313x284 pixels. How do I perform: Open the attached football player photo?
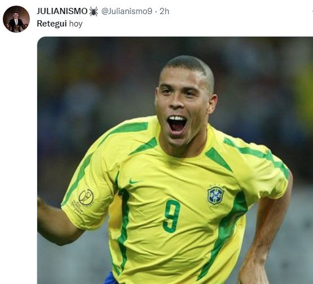(x=175, y=161)
